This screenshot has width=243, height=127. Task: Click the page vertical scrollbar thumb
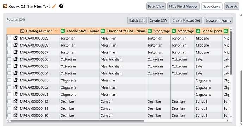[x=241, y=96]
